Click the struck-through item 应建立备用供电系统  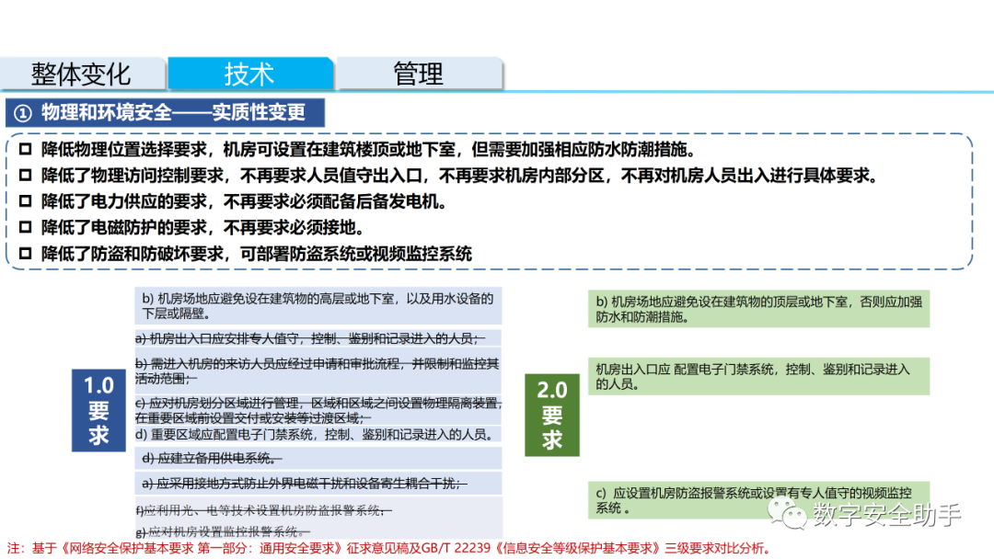pyautogui.click(x=212, y=458)
